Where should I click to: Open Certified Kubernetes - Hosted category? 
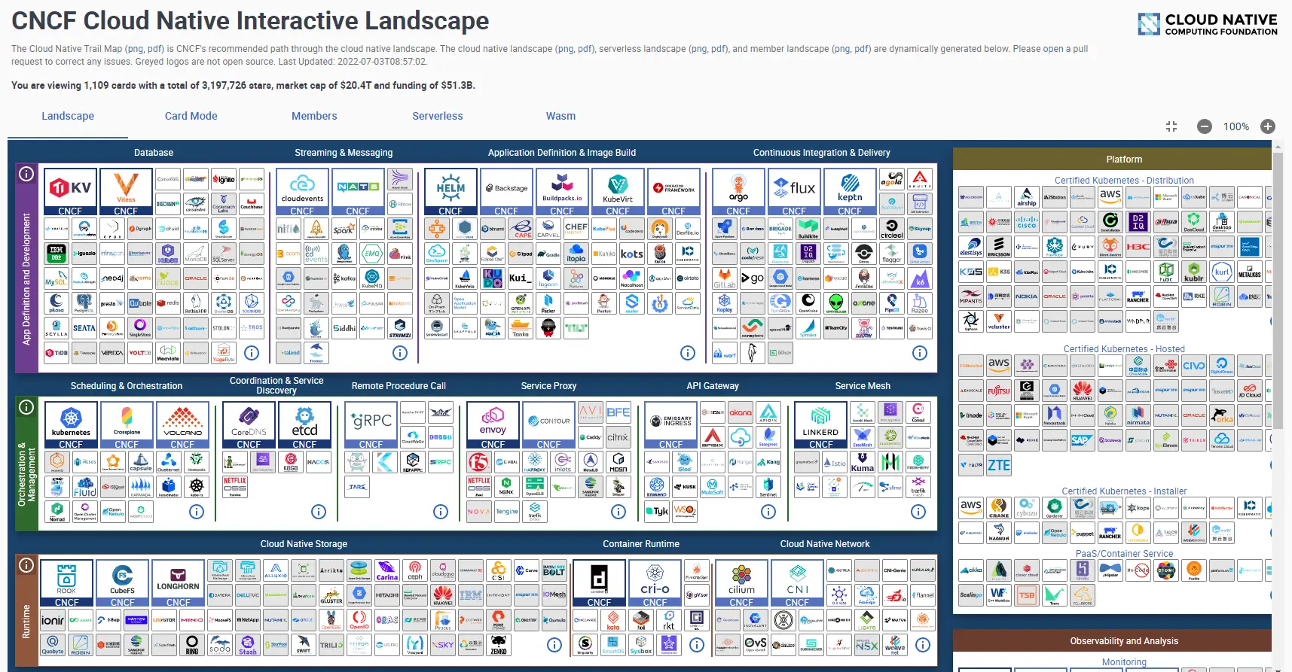[x=1124, y=349]
